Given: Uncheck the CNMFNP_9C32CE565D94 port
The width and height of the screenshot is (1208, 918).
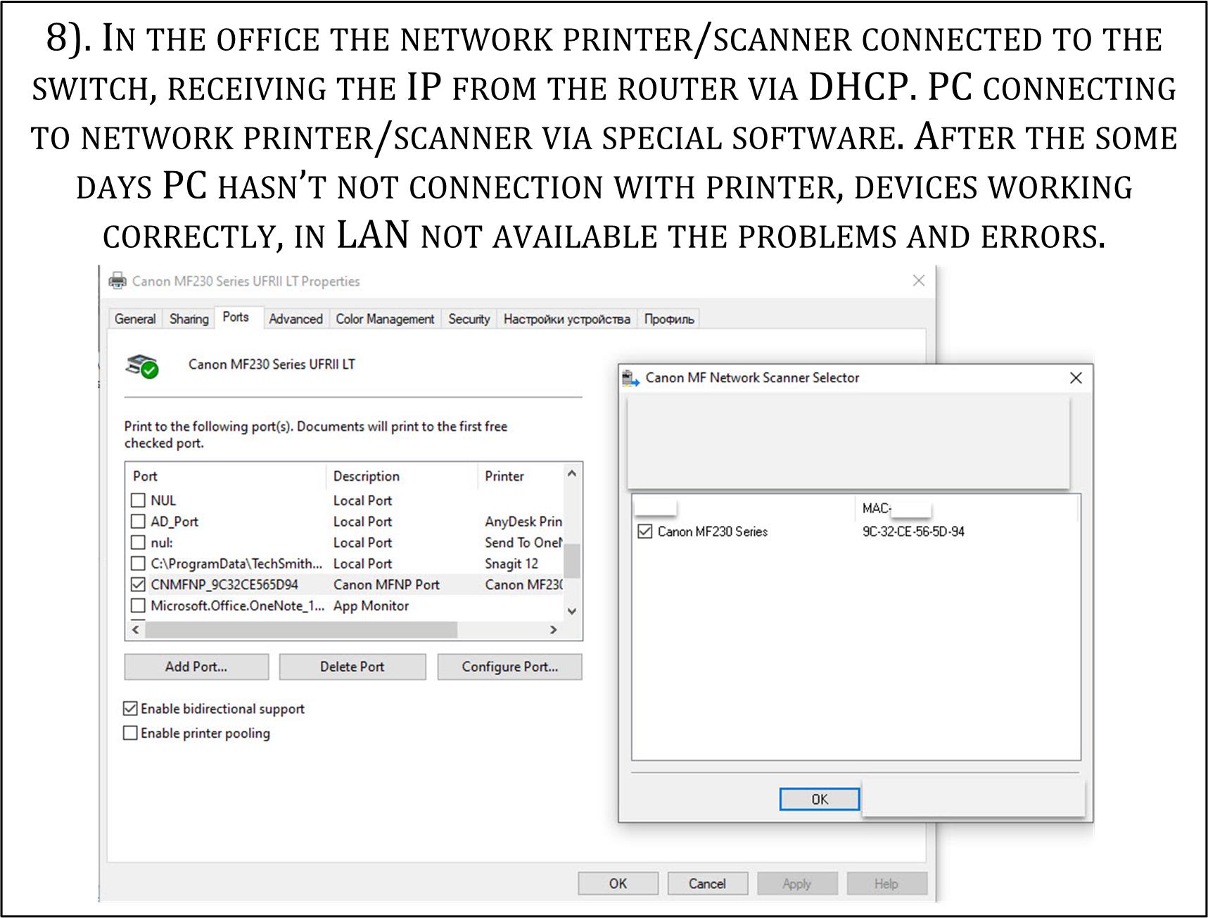Looking at the screenshot, I should [139, 585].
